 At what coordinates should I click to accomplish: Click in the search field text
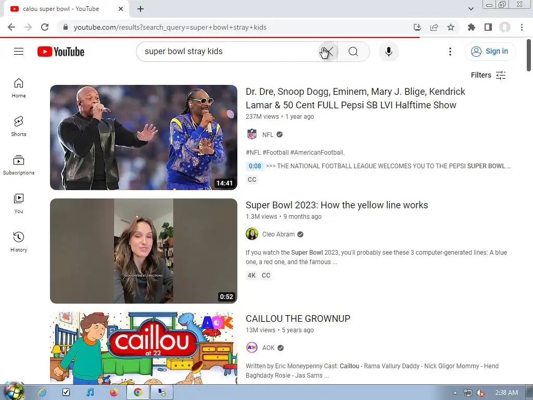click(x=184, y=52)
